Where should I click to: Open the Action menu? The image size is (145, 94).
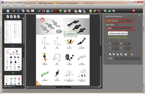19,6
